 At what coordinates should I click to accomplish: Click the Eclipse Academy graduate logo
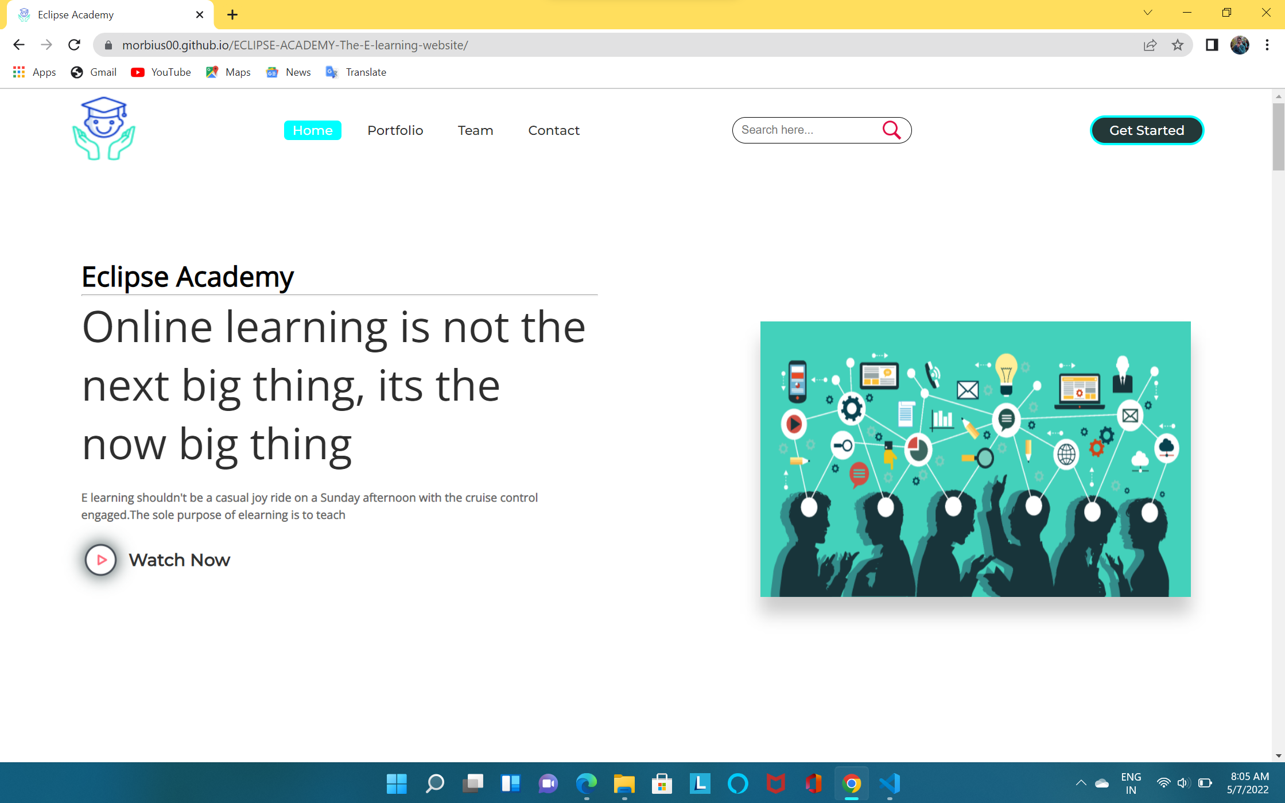104,129
